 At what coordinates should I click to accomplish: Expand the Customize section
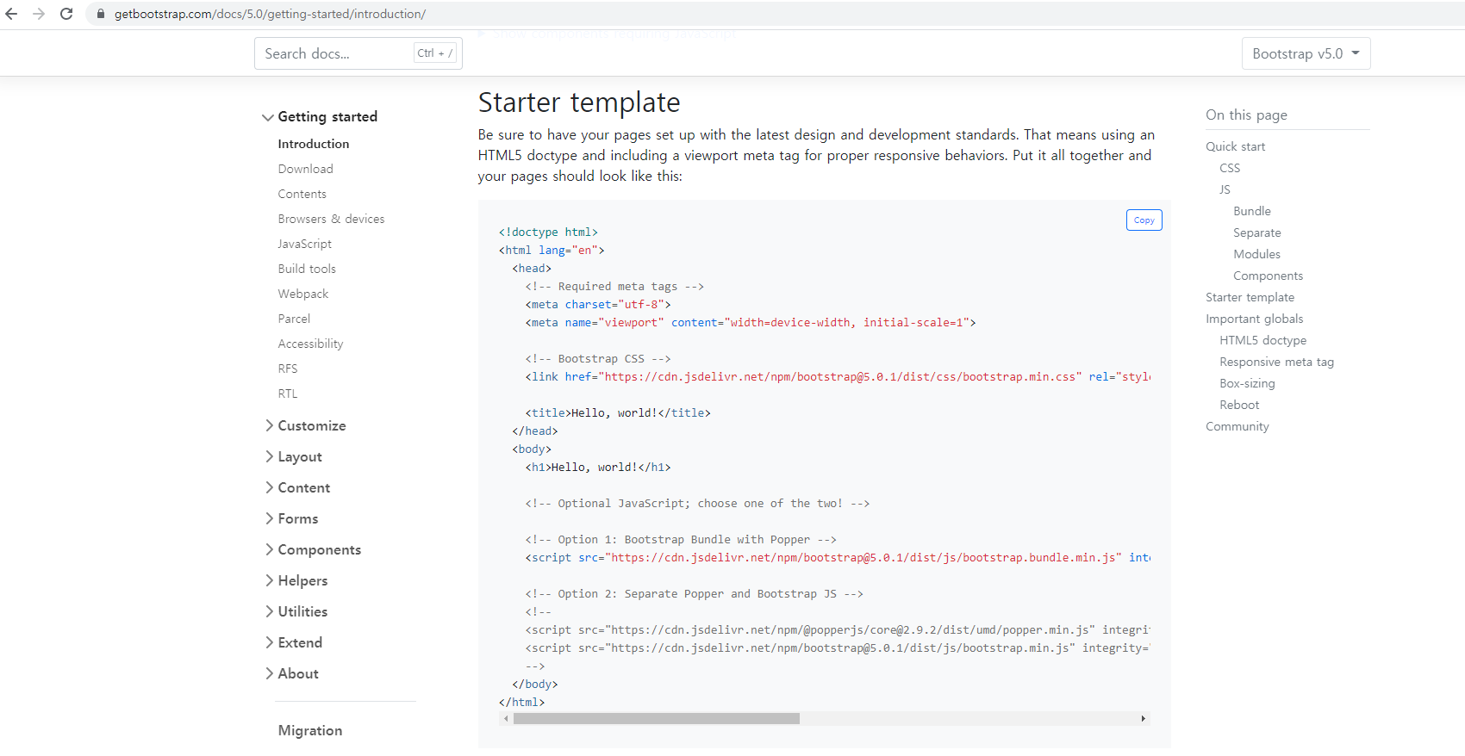point(305,425)
